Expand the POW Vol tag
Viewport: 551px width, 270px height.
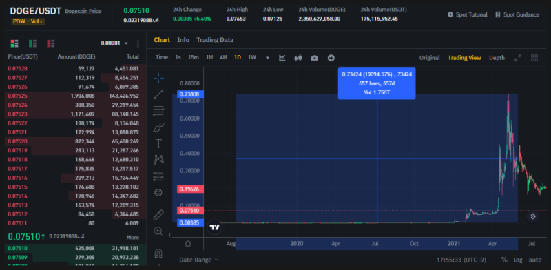pos(29,21)
